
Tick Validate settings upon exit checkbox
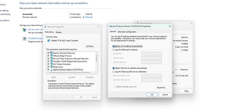pyautogui.click(x=114, y=87)
